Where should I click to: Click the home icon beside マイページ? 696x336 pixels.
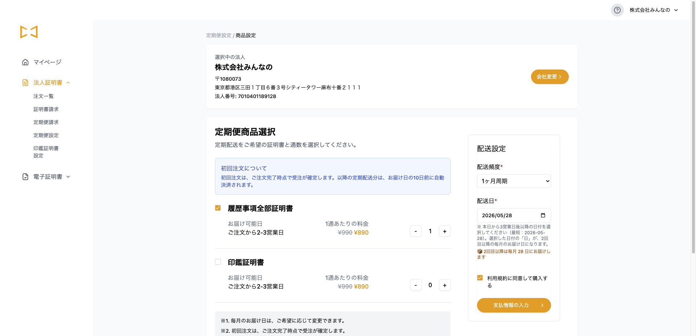pyautogui.click(x=25, y=62)
